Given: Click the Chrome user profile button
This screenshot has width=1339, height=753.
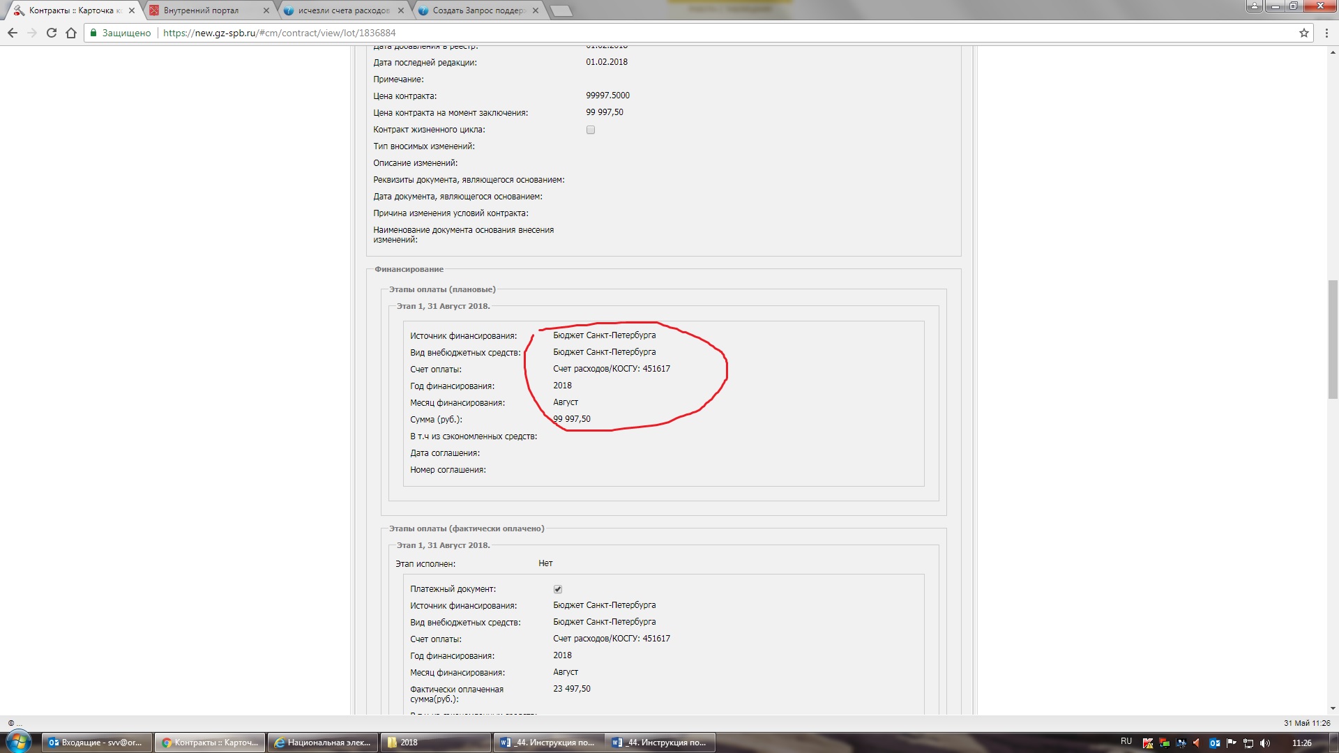Looking at the screenshot, I should tap(1254, 6).
